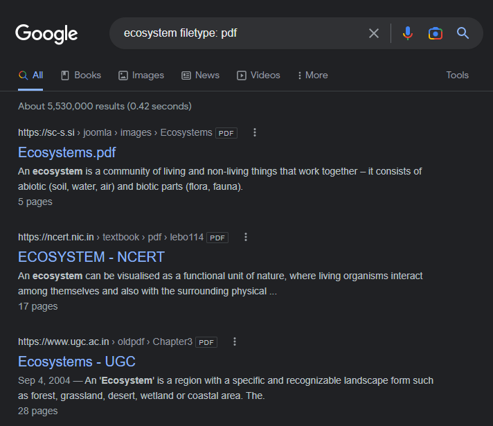Click the https://www.ugc.ac.in breadcrumb URL
This screenshot has width=493, height=426.
point(64,341)
